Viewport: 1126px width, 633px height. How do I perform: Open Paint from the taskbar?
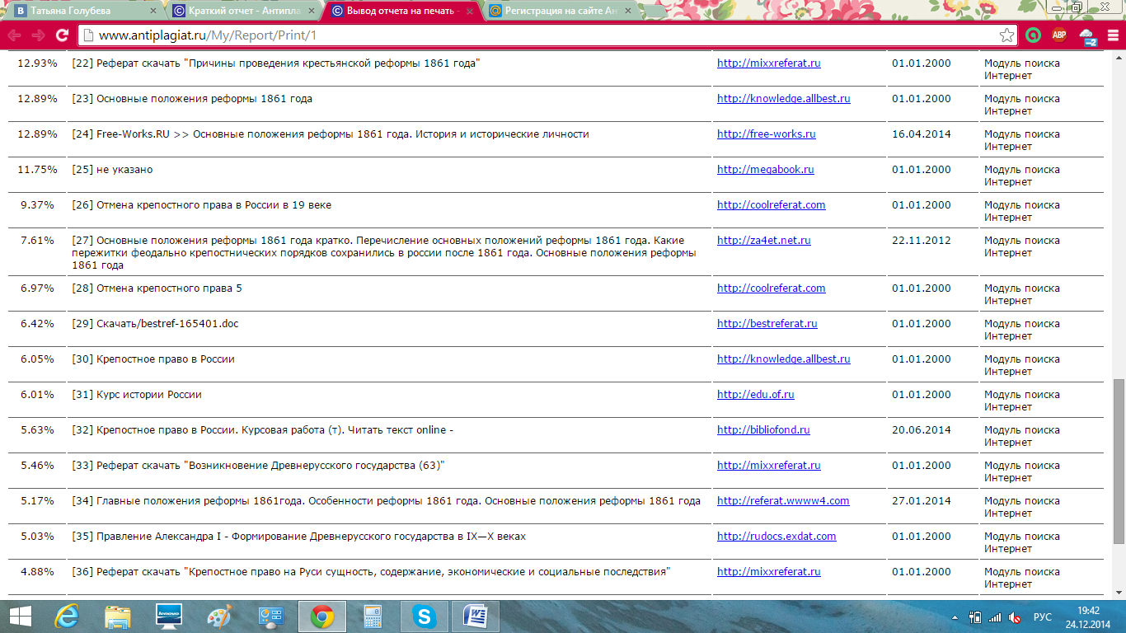click(x=220, y=617)
